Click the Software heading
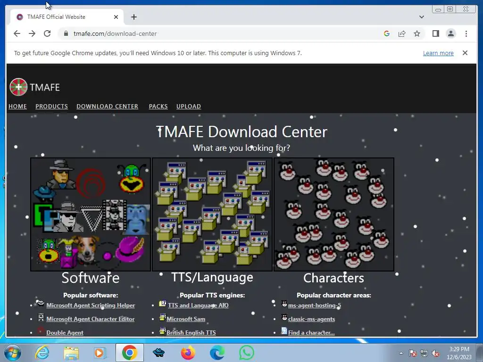 (x=91, y=278)
